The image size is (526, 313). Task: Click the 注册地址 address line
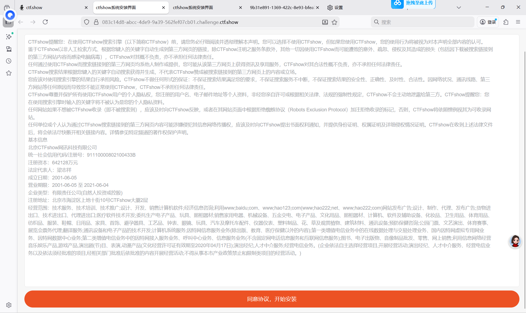tap(88, 200)
